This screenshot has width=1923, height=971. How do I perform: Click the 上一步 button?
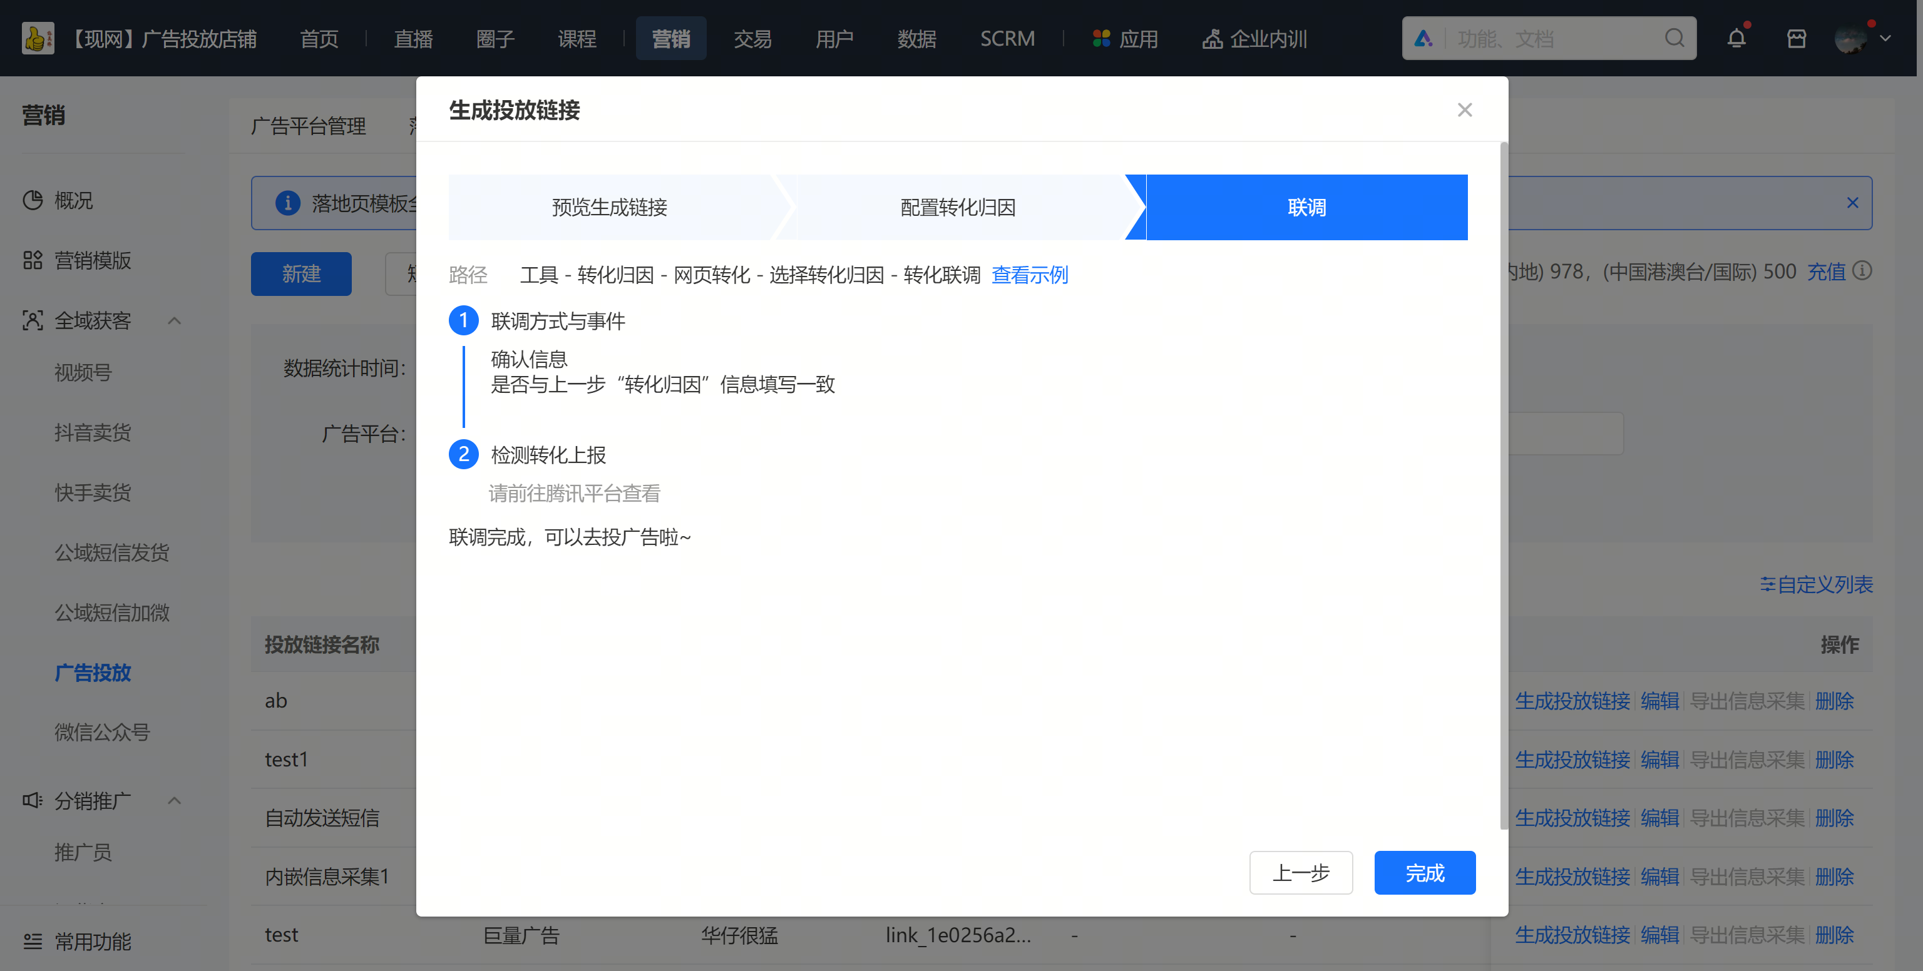click(x=1301, y=873)
